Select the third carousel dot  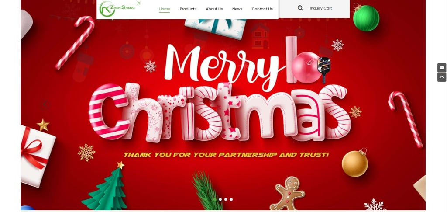(226, 199)
